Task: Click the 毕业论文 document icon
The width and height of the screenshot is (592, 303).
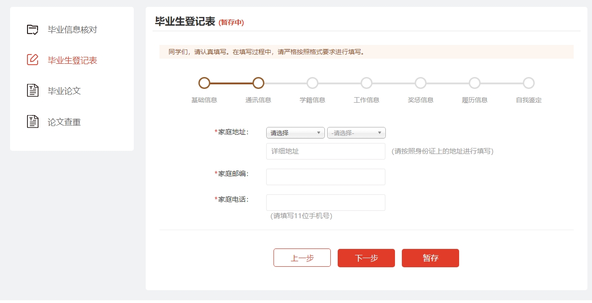Action: (33, 91)
